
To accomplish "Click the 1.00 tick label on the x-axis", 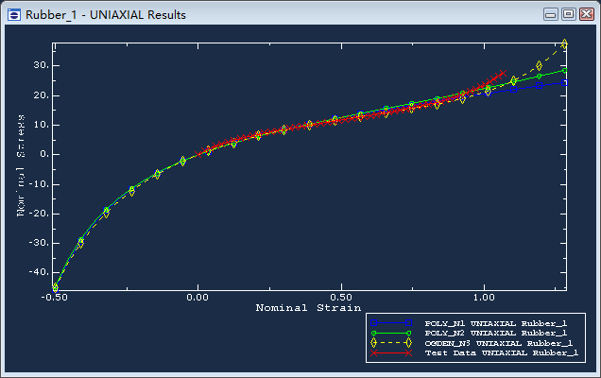I will pyautogui.click(x=484, y=298).
